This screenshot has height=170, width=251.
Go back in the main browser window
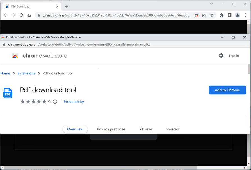[x=6, y=15]
